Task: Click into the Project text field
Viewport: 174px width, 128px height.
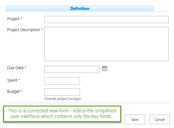Action: click(107, 20)
